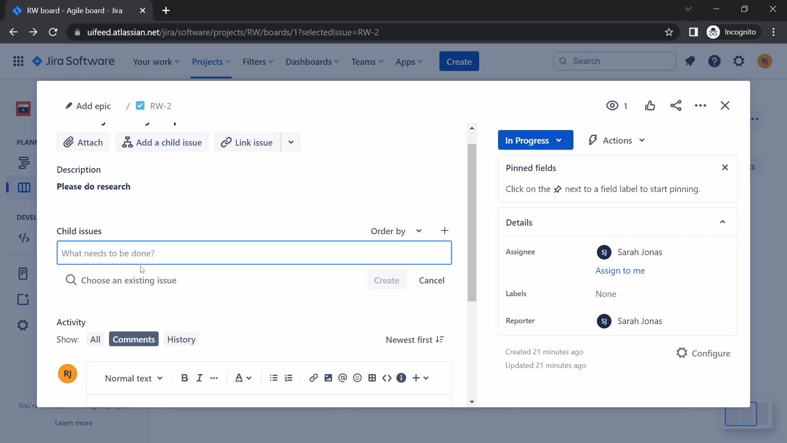The image size is (787, 443).
Task: Insert a numbered list
Action: (x=289, y=378)
